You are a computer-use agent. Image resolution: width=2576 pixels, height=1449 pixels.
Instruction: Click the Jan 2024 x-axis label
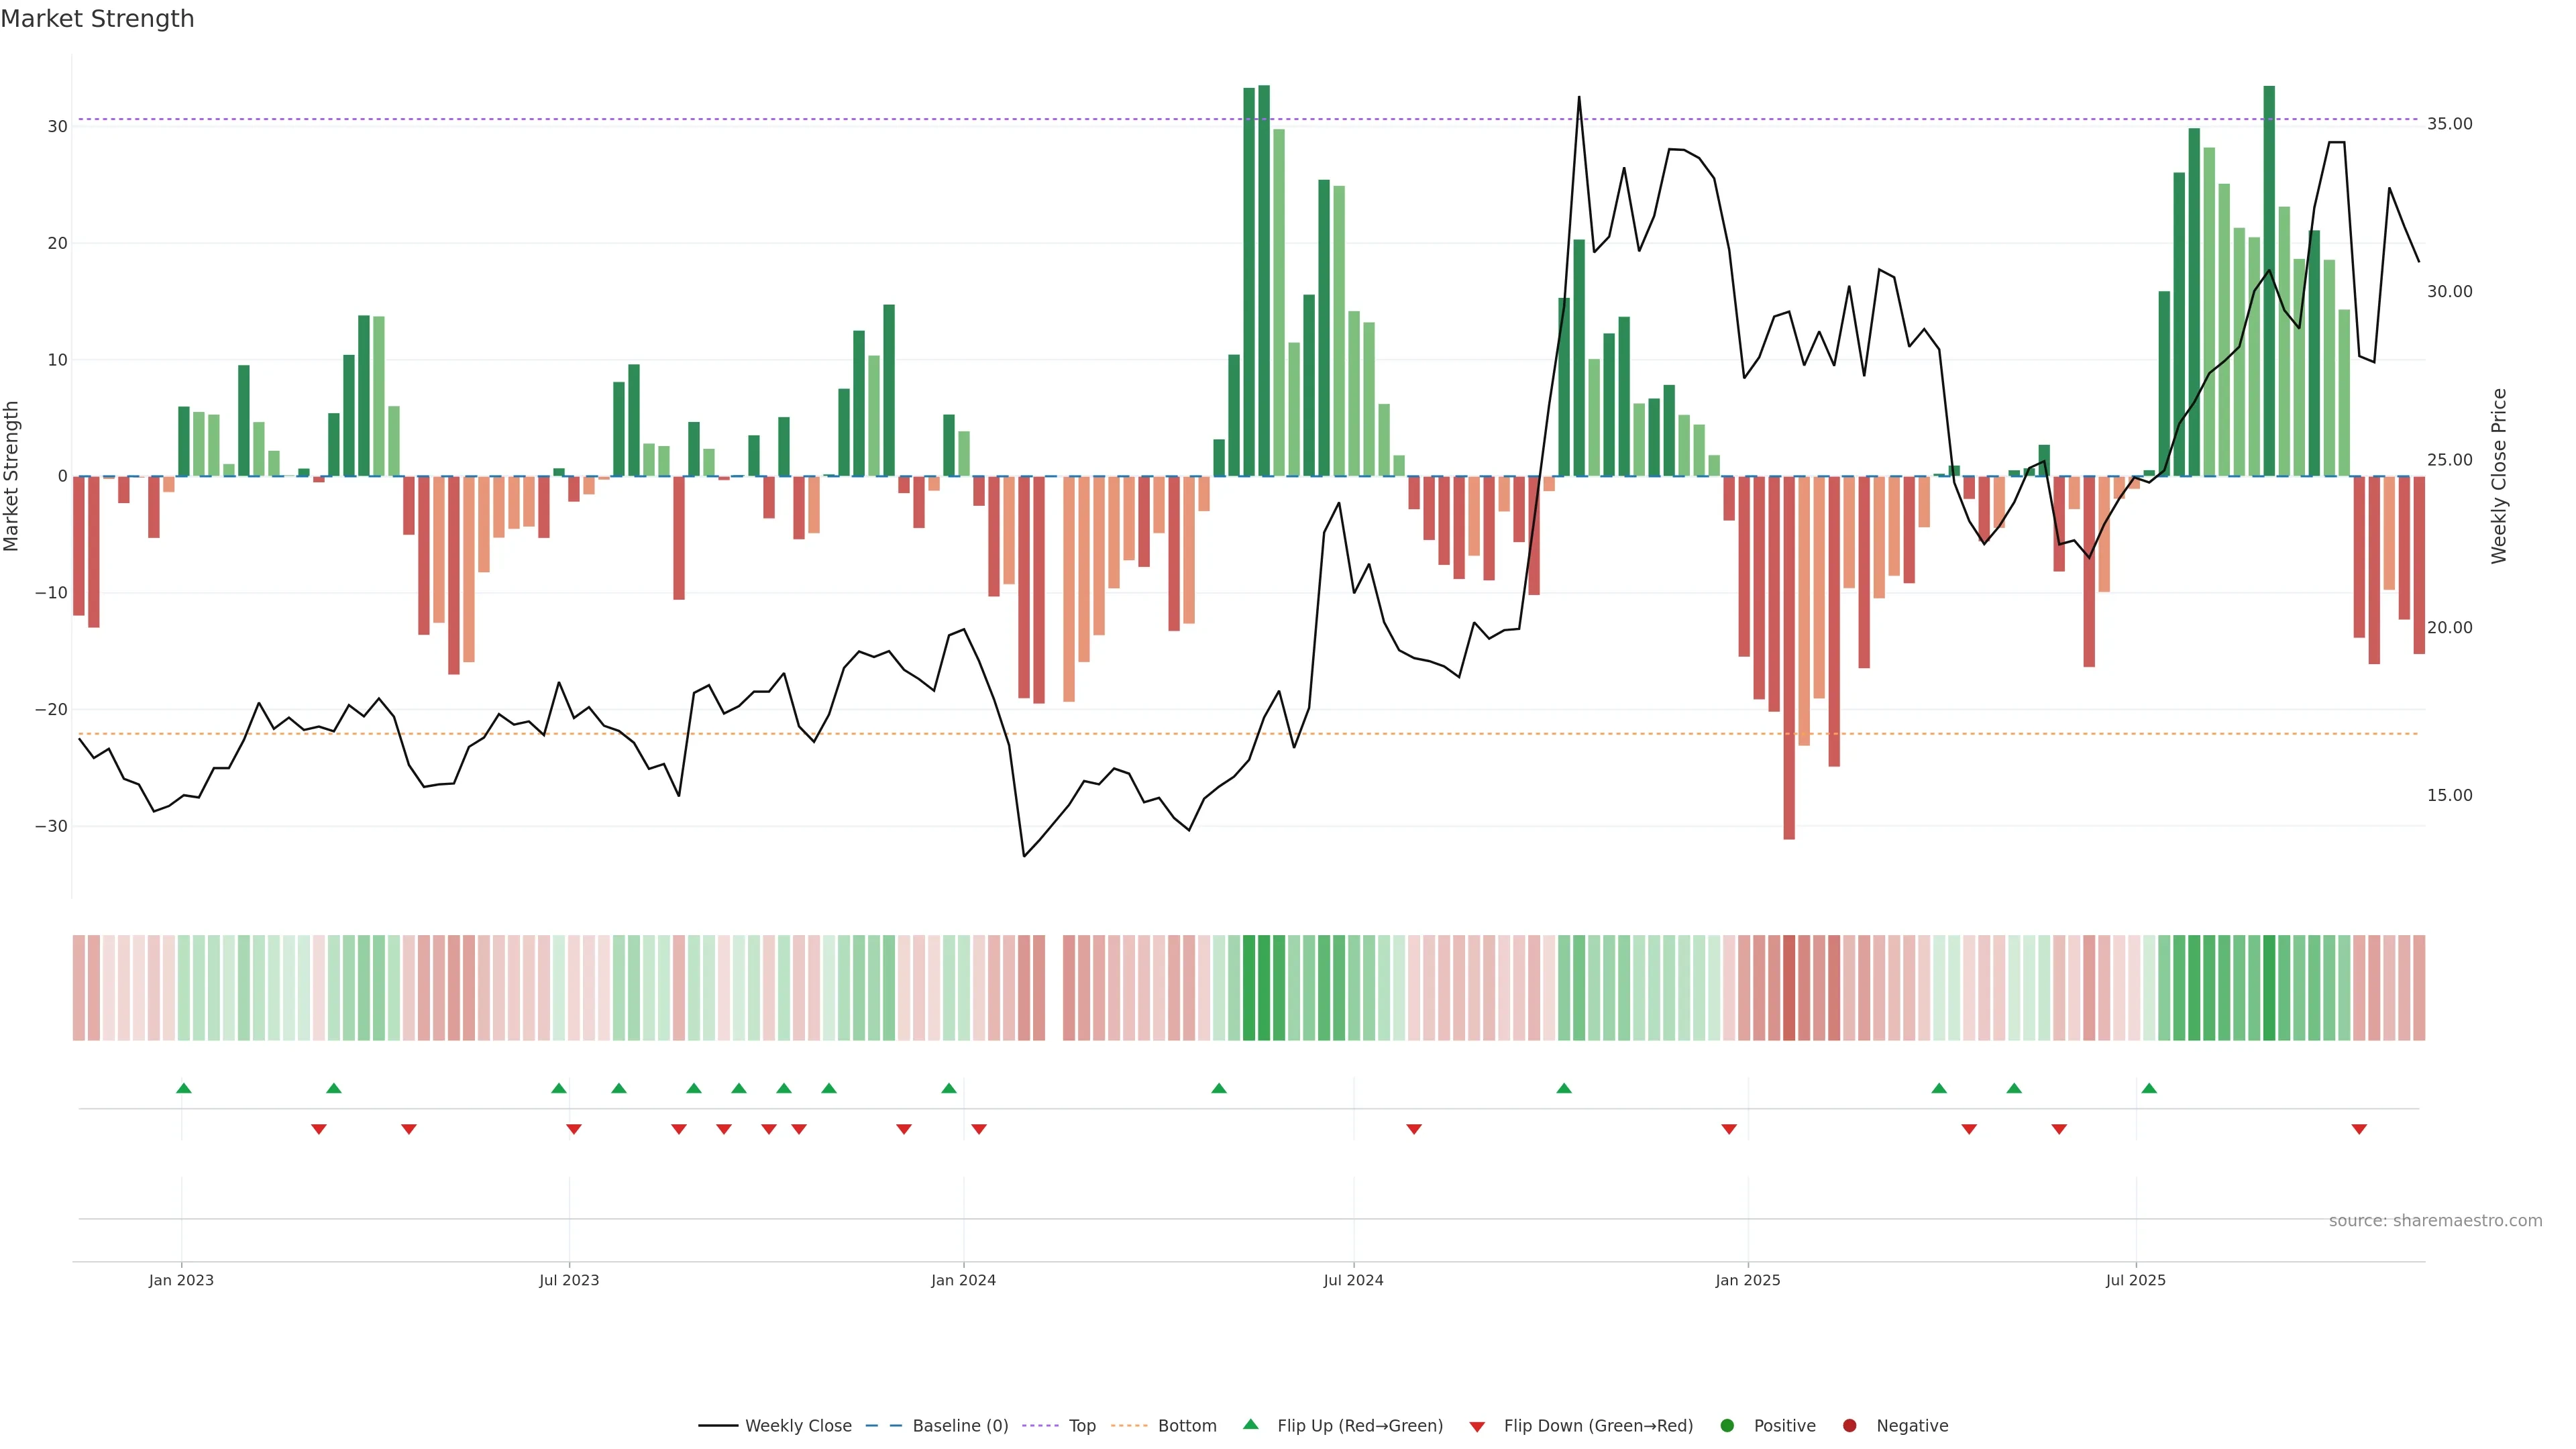tap(963, 1280)
